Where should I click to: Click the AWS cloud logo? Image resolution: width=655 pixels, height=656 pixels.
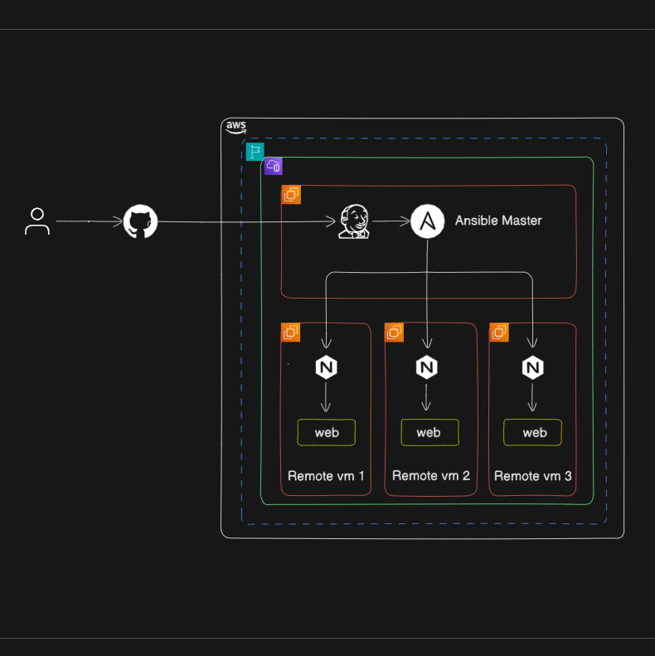(236, 127)
